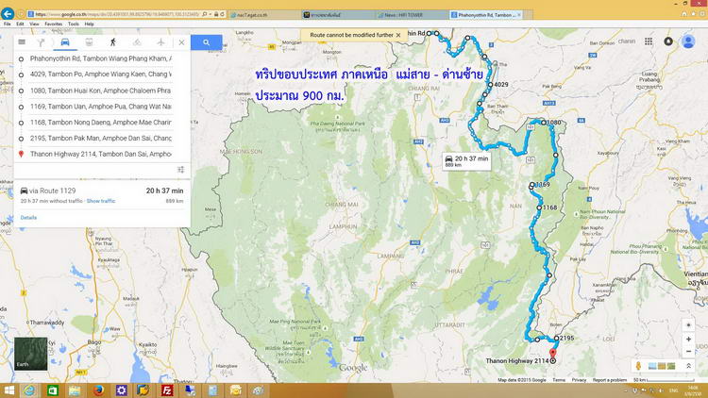Open the Windows Start button
Image resolution: width=708 pixels, height=398 pixels.
coord(8,390)
